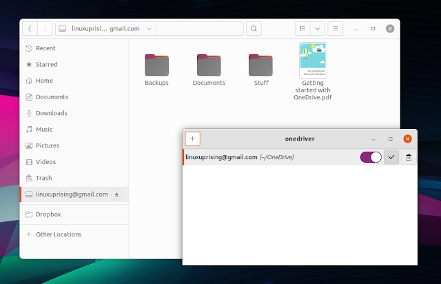Add a new OneDrive account with plus button

pyautogui.click(x=193, y=139)
